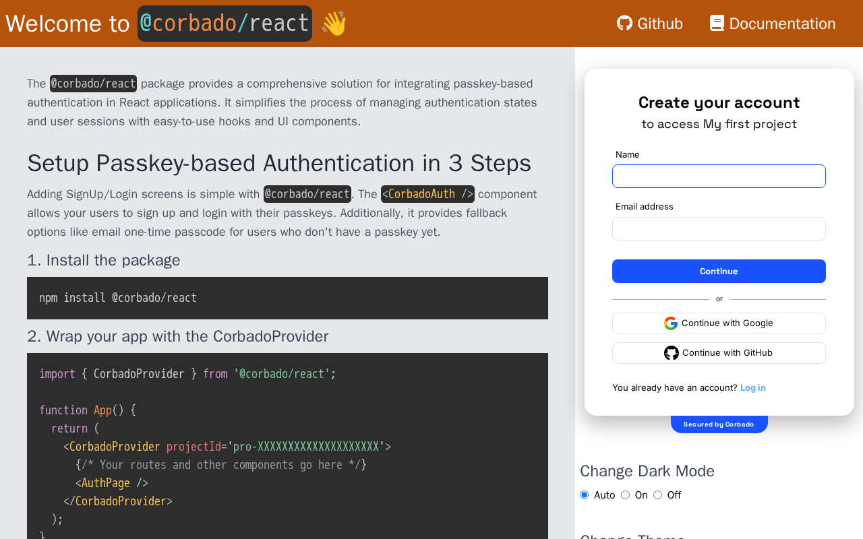
Task: Click the npm install code block
Action: (x=287, y=298)
